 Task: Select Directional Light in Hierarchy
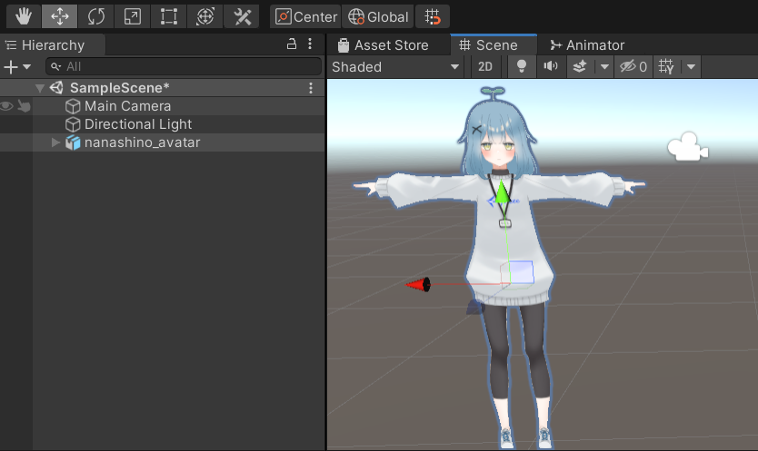[x=138, y=124]
